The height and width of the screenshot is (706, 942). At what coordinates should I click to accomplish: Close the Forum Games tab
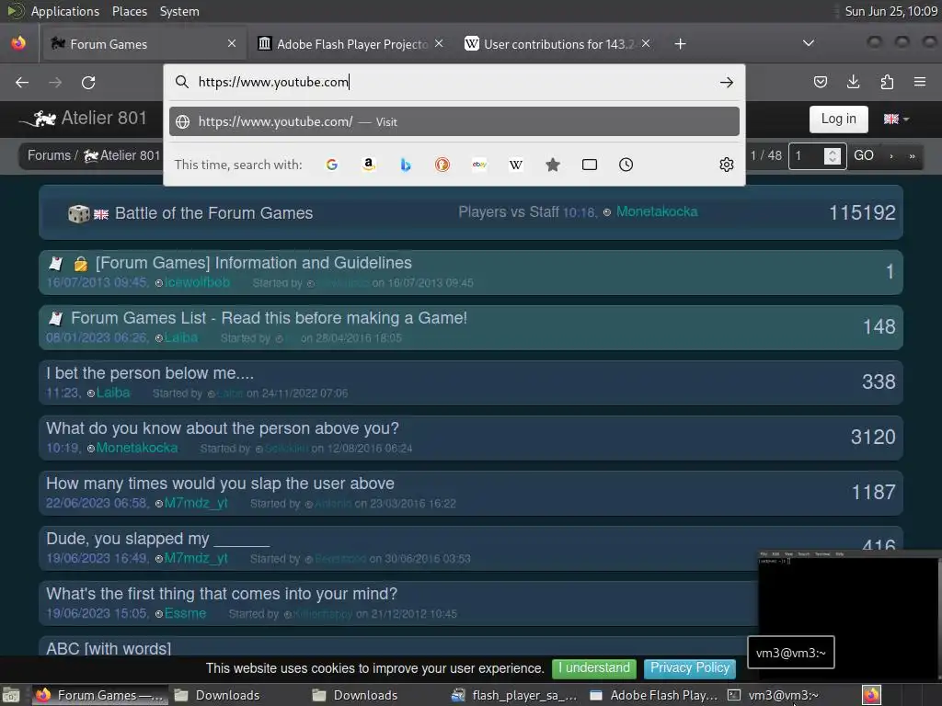232,43
